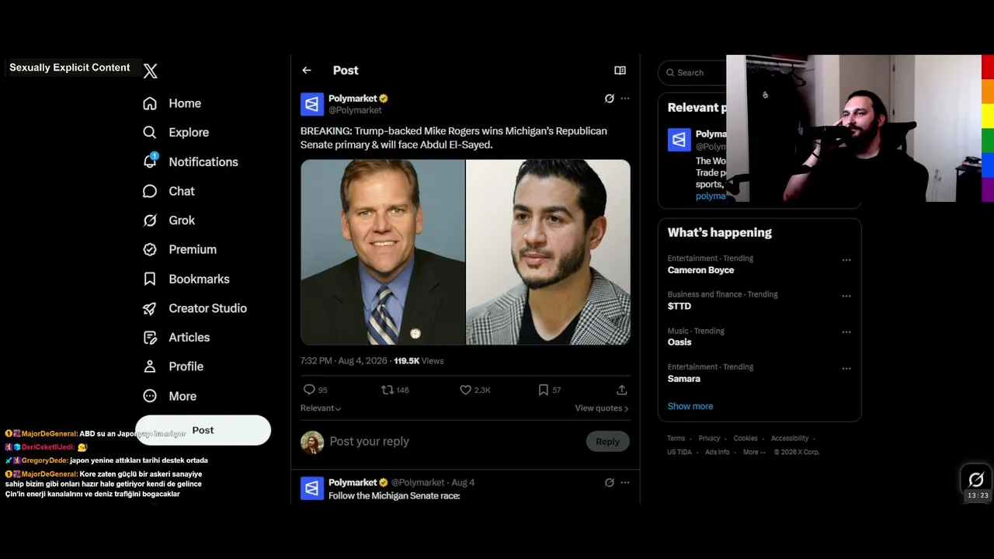Image resolution: width=994 pixels, height=559 pixels.
Task: Open Grok in the left sidebar
Action: (x=169, y=220)
